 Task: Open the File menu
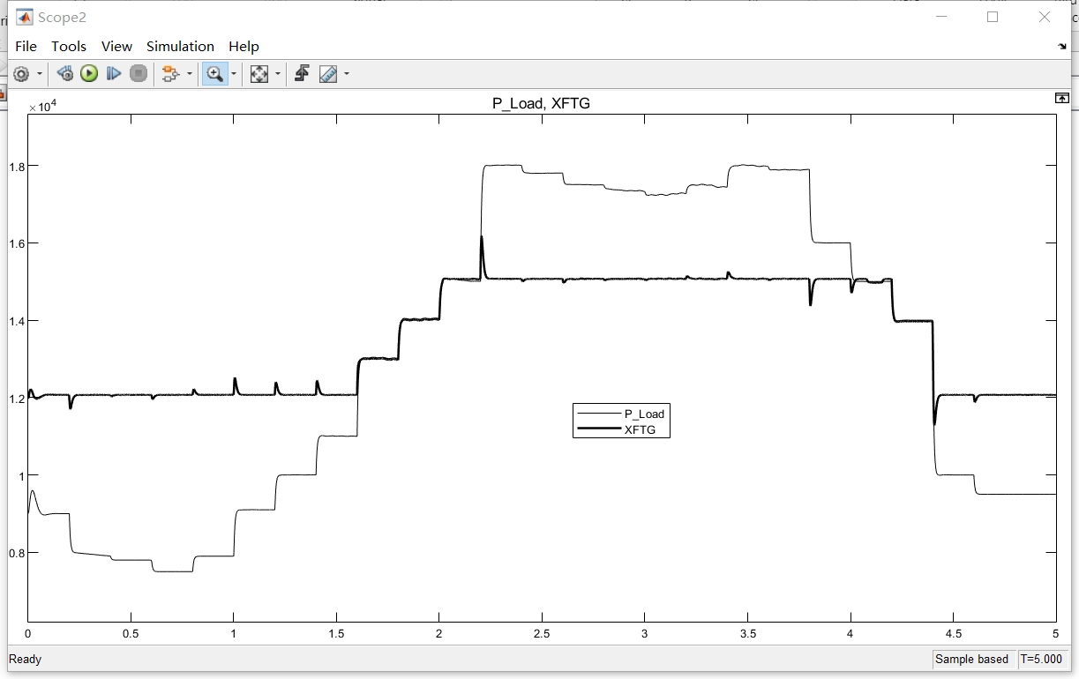click(x=26, y=47)
